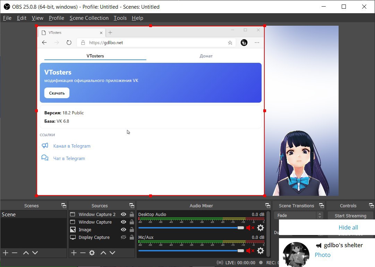
Task: Move source down in Sources panel
Action: 112,253
